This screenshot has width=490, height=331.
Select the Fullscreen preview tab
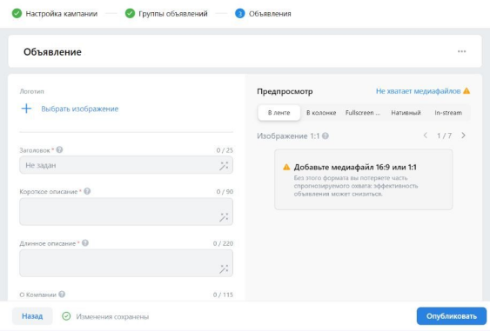pyautogui.click(x=363, y=113)
